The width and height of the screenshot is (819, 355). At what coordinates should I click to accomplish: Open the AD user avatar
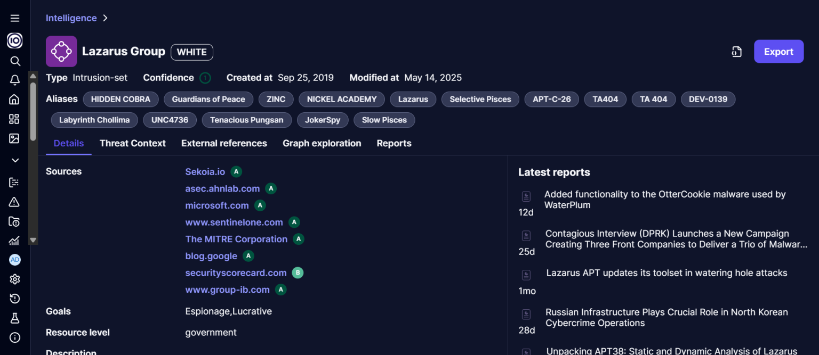15,260
